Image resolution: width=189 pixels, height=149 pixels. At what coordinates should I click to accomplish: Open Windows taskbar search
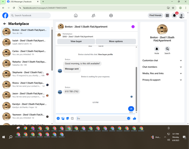tap(11, 137)
